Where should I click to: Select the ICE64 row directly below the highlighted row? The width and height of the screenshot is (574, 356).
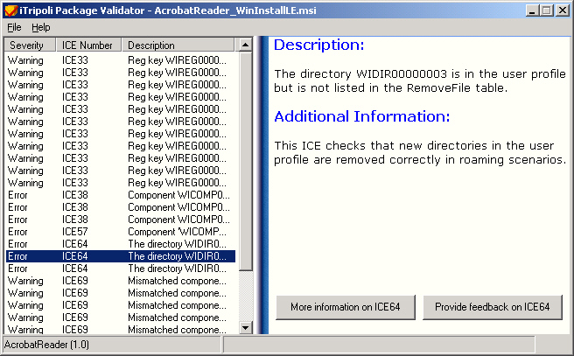(x=120, y=269)
